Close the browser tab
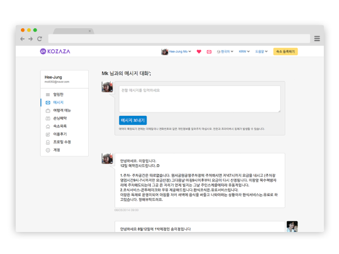Screen dimensions: 339x254 click(90, 31)
